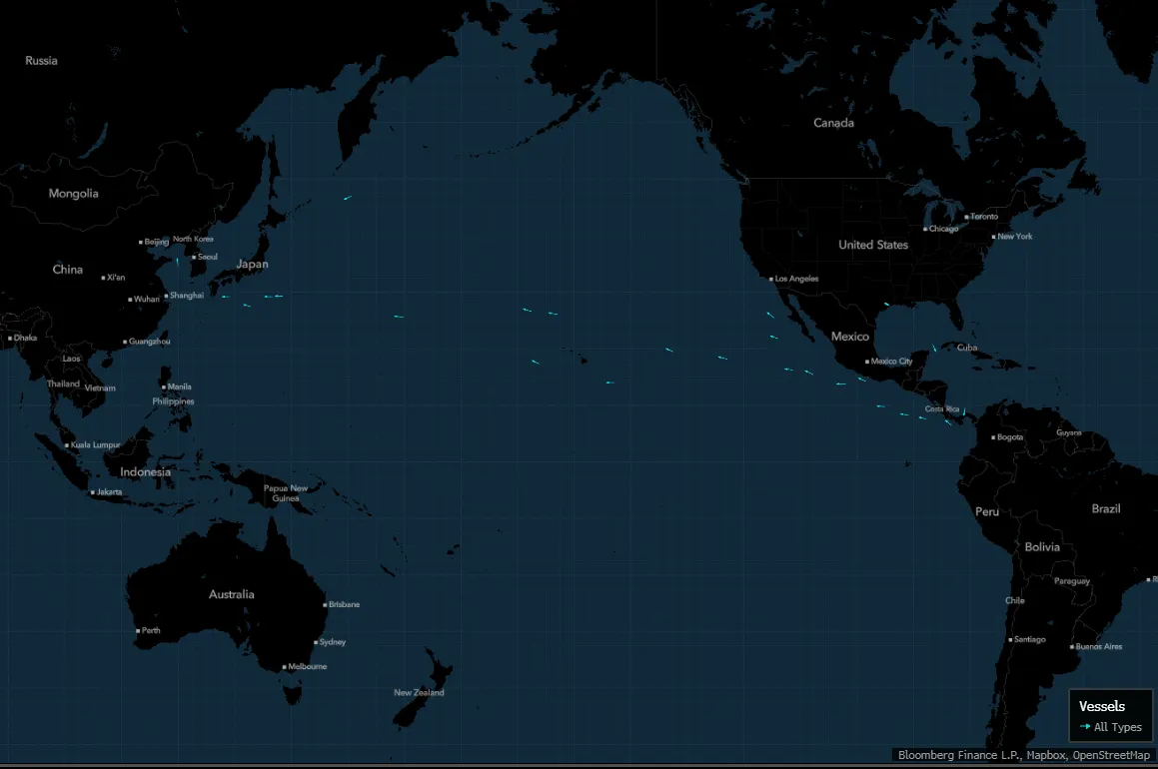This screenshot has height=769, width=1158.
Task: Click the Papua New Guinea label
Action: pyautogui.click(x=286, y=493)
